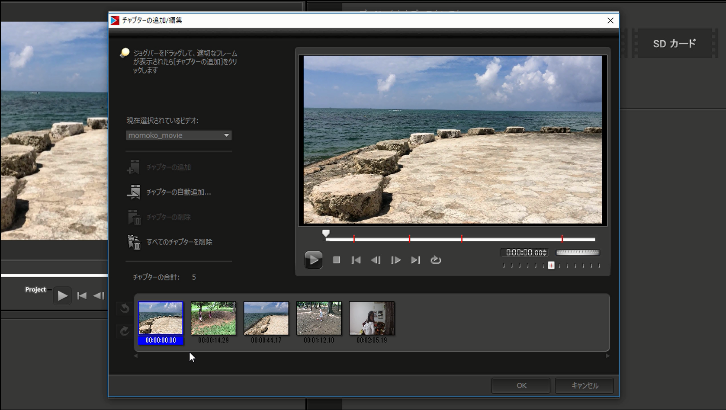Screen dimensions: 726x410
Task: Jump to the start of the video
Action: pos(356,260)
